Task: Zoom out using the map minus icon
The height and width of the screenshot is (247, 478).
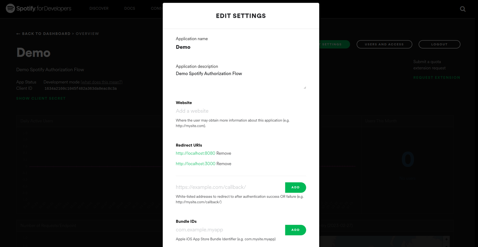Action: (446, 246)
